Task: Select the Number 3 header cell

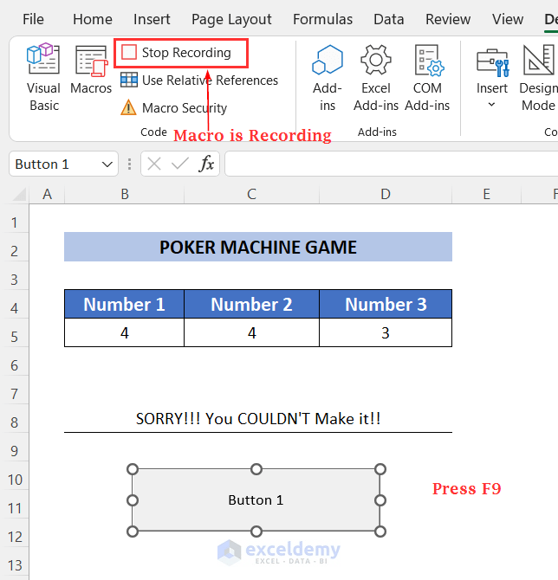Action: [x=386, y=304]
